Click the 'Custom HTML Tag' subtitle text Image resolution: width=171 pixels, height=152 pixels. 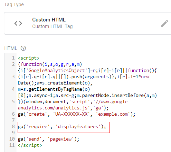pyautogui.click(x=53, y=26)
